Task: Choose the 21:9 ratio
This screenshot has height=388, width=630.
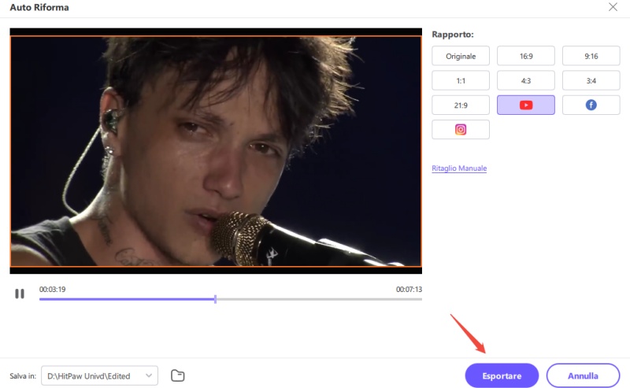Action: [461, 105]
